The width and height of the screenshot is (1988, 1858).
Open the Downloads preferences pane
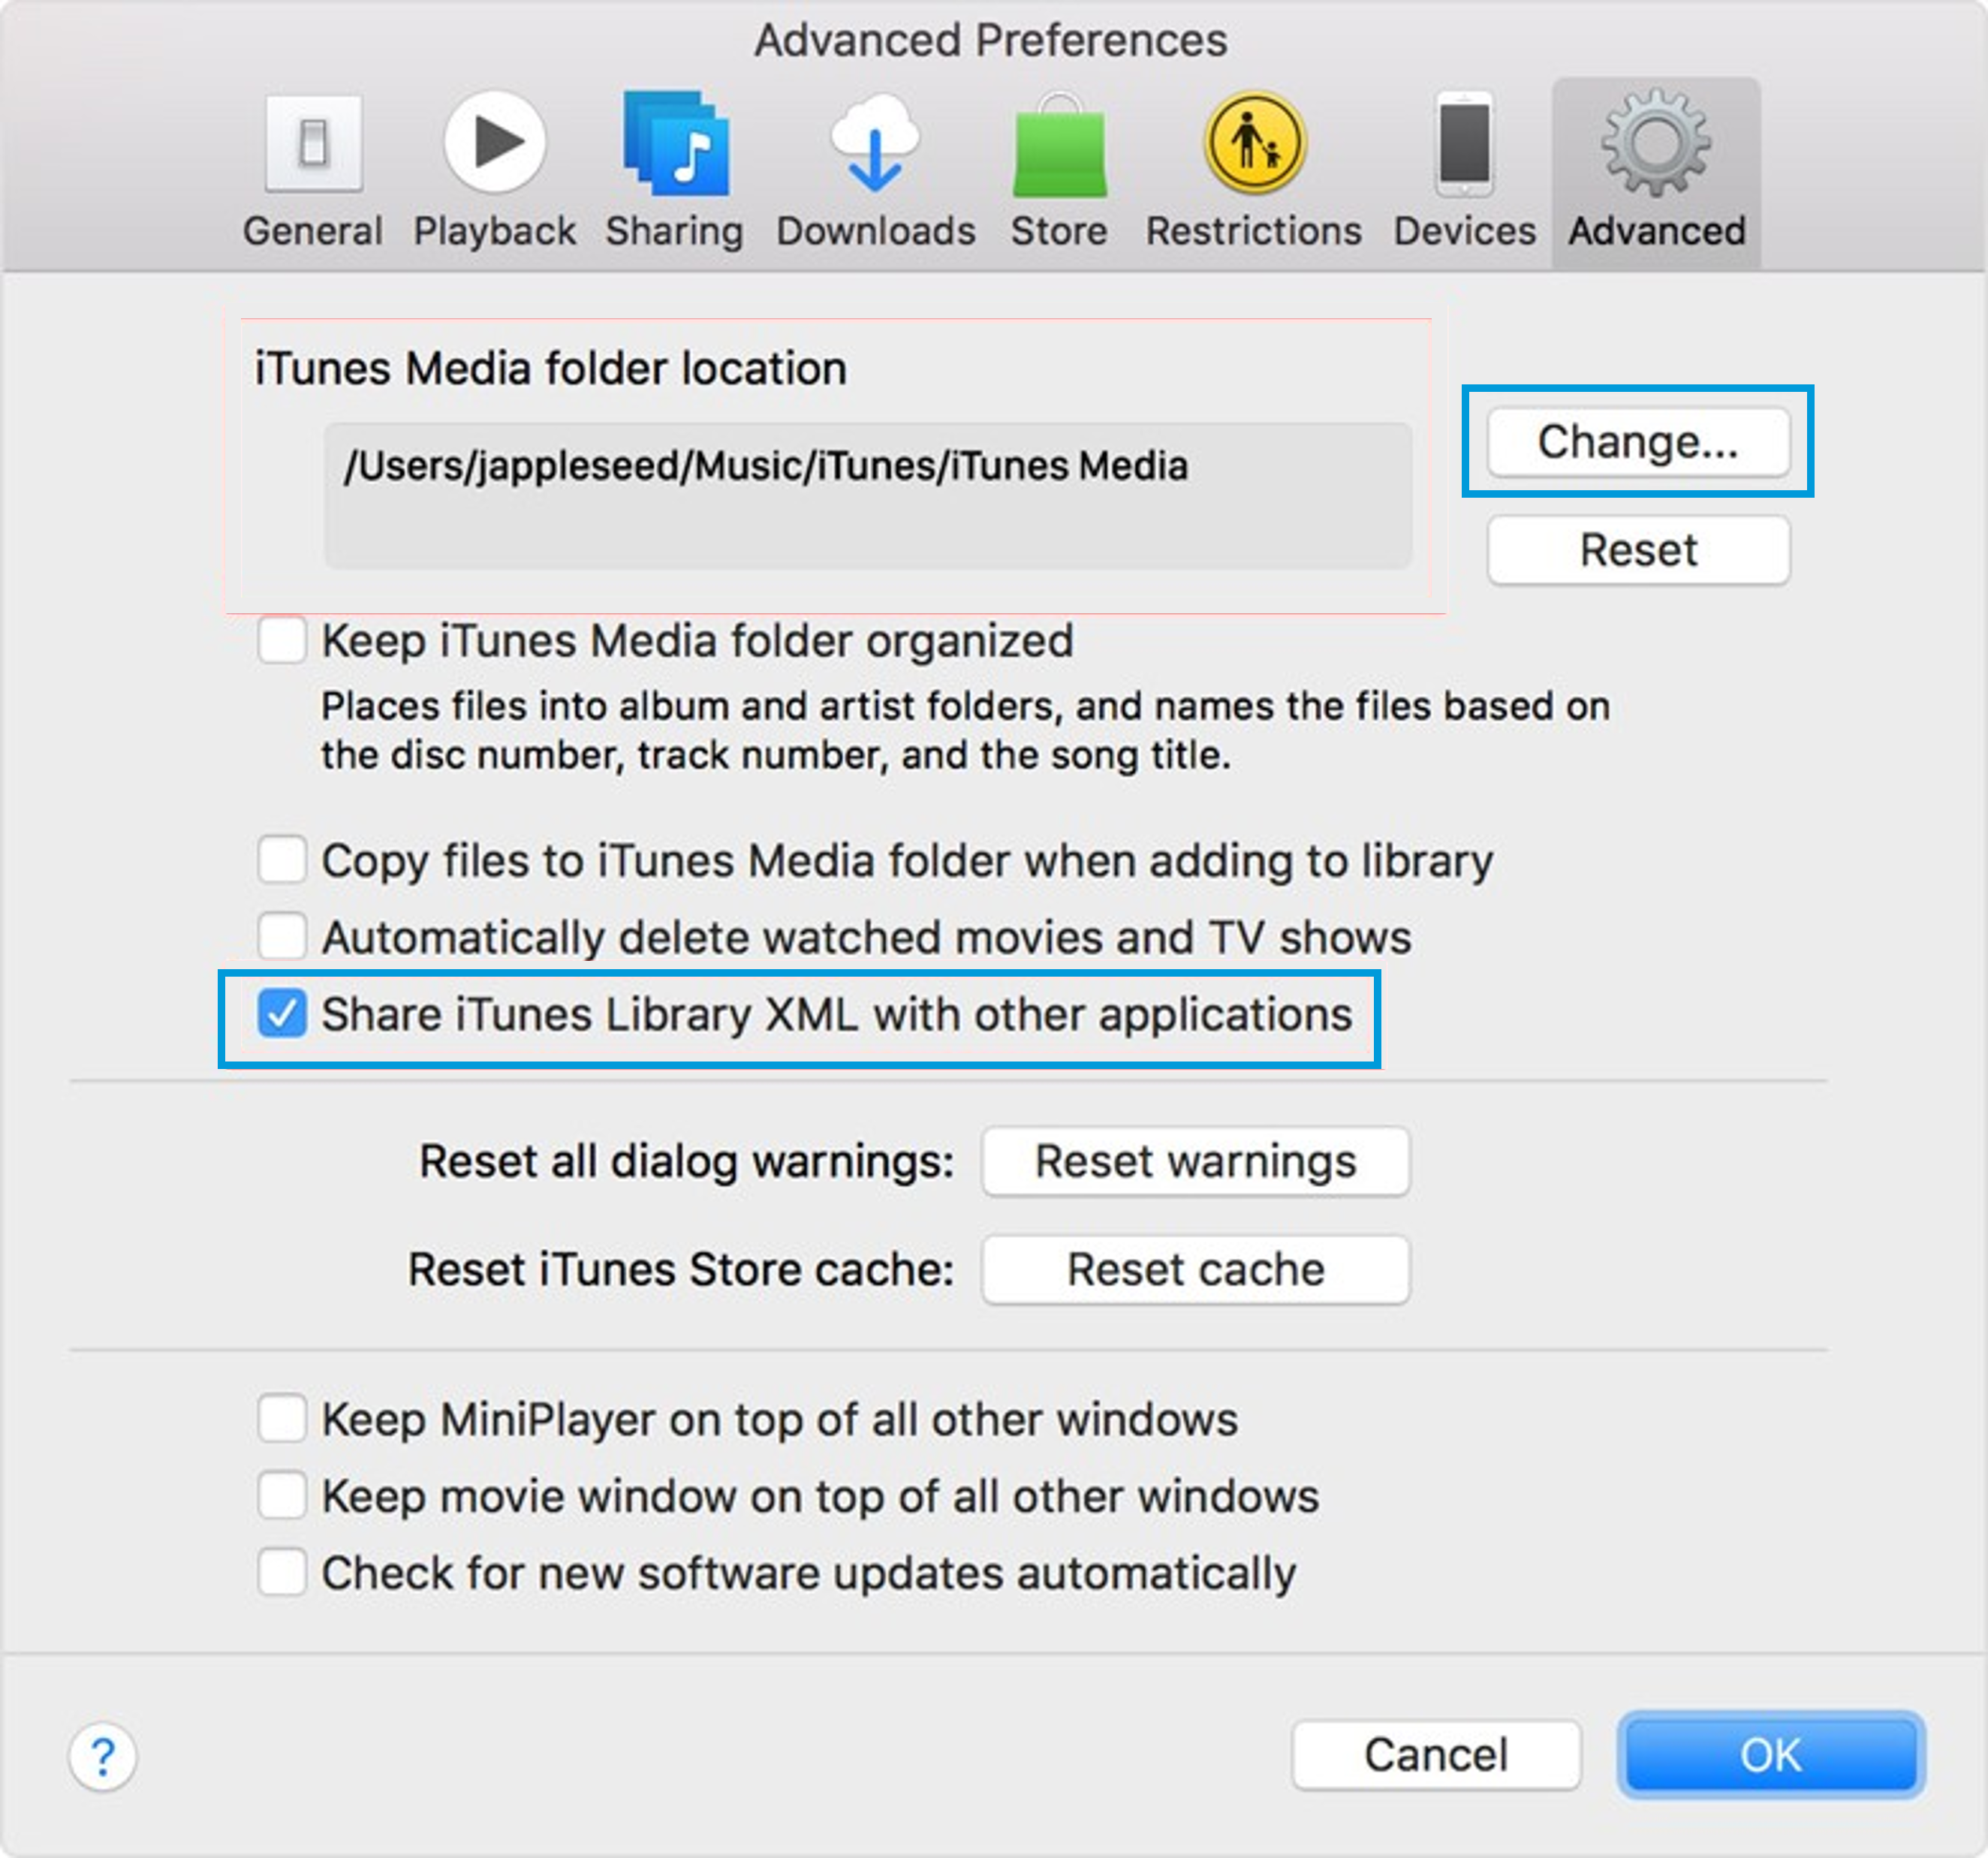pos(875,171)
